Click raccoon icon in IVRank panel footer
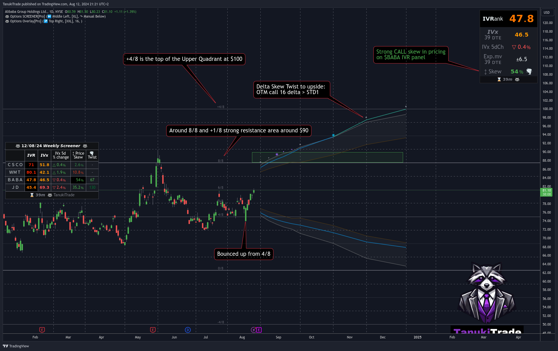The height and width of the screenshot is (351, 558). pyautogui.click(x=517, y=80)
